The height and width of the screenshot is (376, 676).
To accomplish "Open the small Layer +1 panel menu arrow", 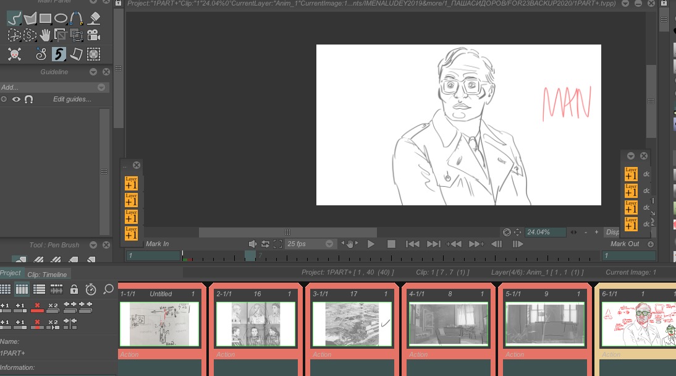I will 631,156.
